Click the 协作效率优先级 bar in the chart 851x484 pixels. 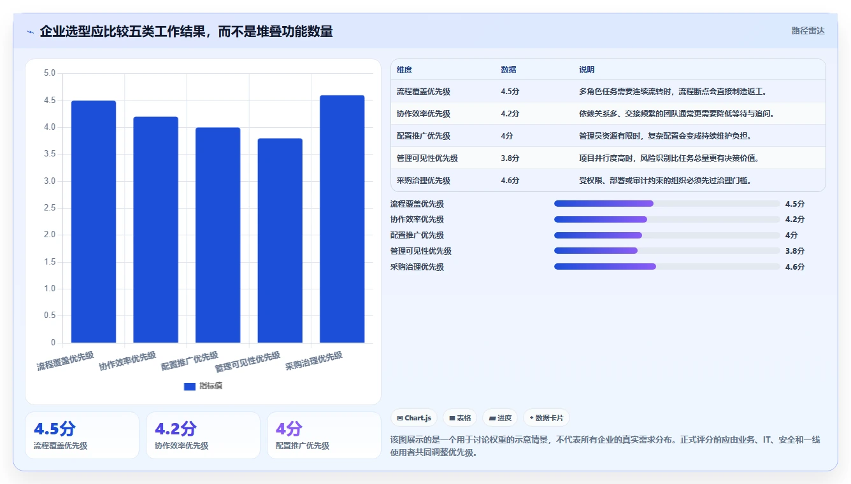point(155,230)
